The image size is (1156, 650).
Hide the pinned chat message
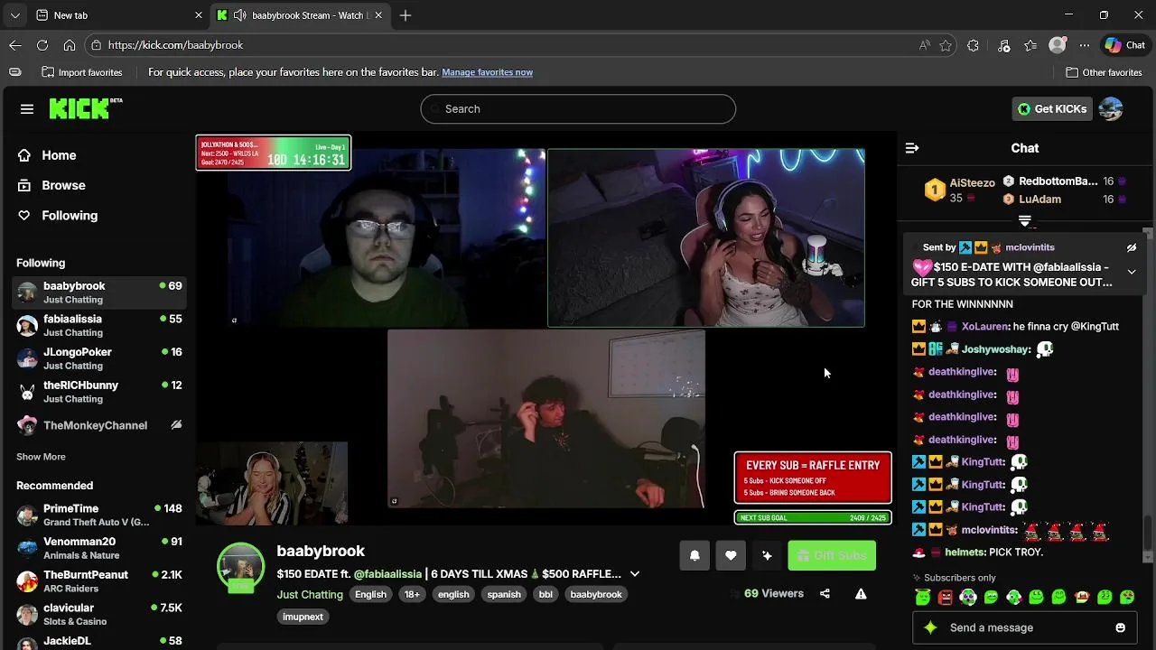pos(1131,247)
